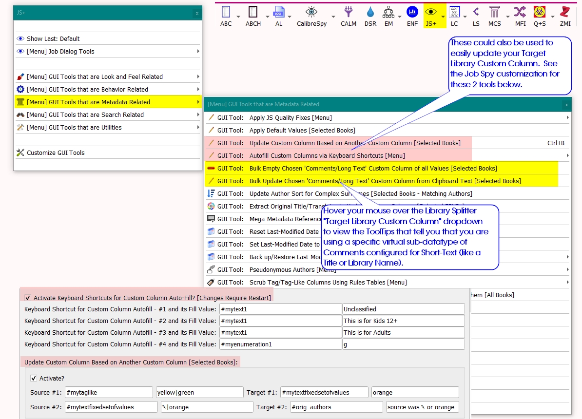Open the JS+ toolbar icon
The height and width of the screenshot is (419, 582).
(430, 12)
